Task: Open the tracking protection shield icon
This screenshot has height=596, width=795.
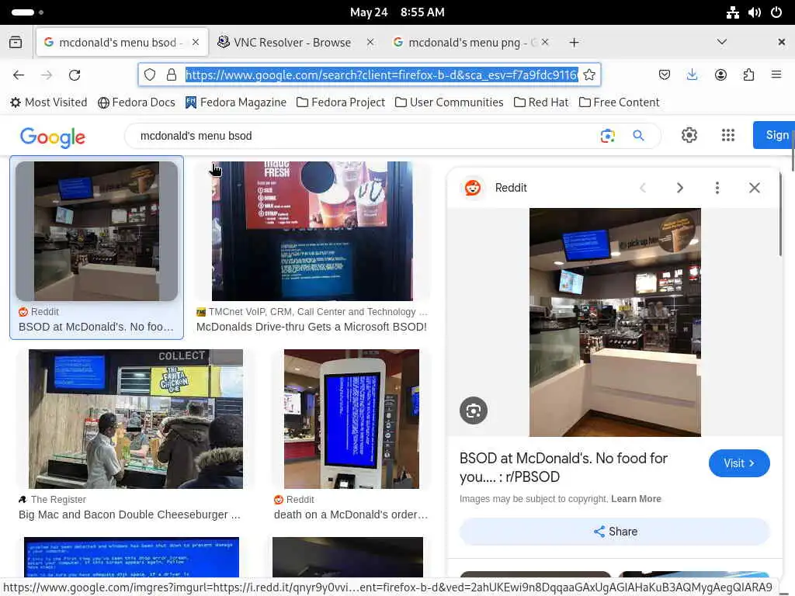Action: (150, 75)
